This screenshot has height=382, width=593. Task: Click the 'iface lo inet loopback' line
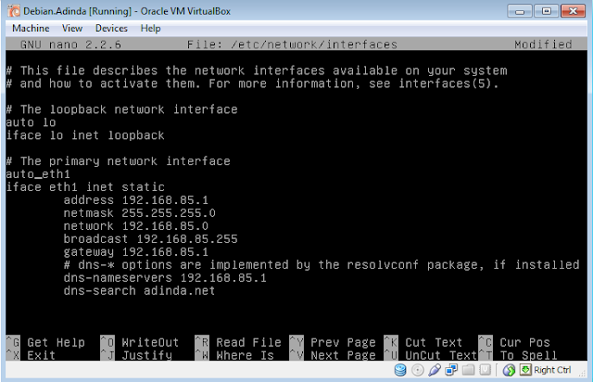tap(85, 135)
